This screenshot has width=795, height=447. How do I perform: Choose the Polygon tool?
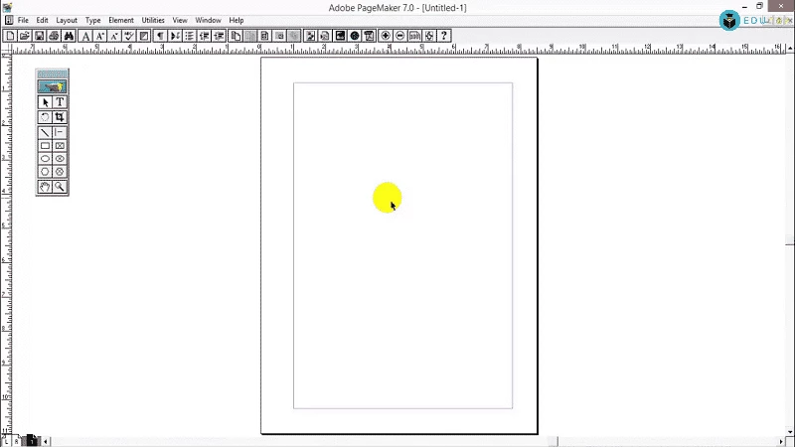pyautogui.click(x=45, y=172)
